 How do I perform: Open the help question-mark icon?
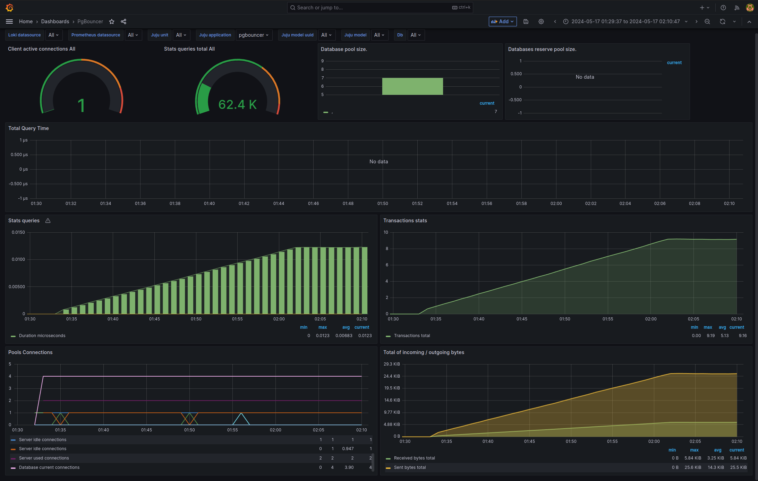click(723, 8)
